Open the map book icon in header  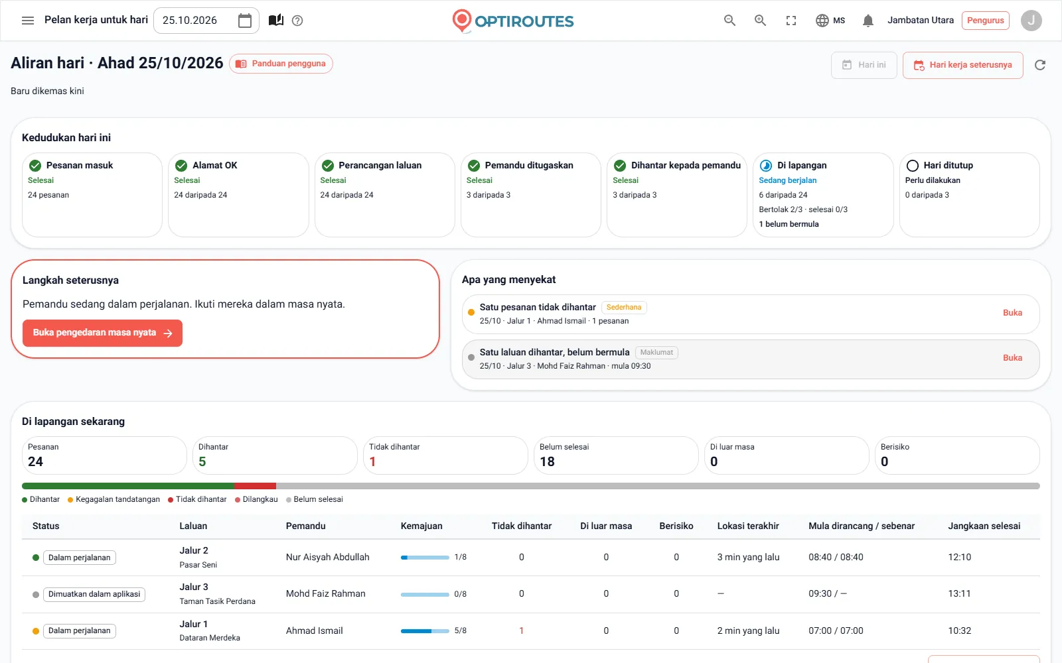click(276, 21)
